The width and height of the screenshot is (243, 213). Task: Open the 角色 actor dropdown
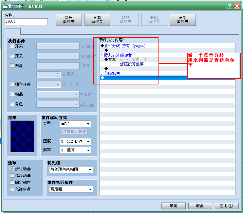[x=58, y=104]
